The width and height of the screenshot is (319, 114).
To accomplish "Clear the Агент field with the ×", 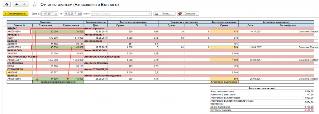I will pyautogui.click(x=150, y=14).
